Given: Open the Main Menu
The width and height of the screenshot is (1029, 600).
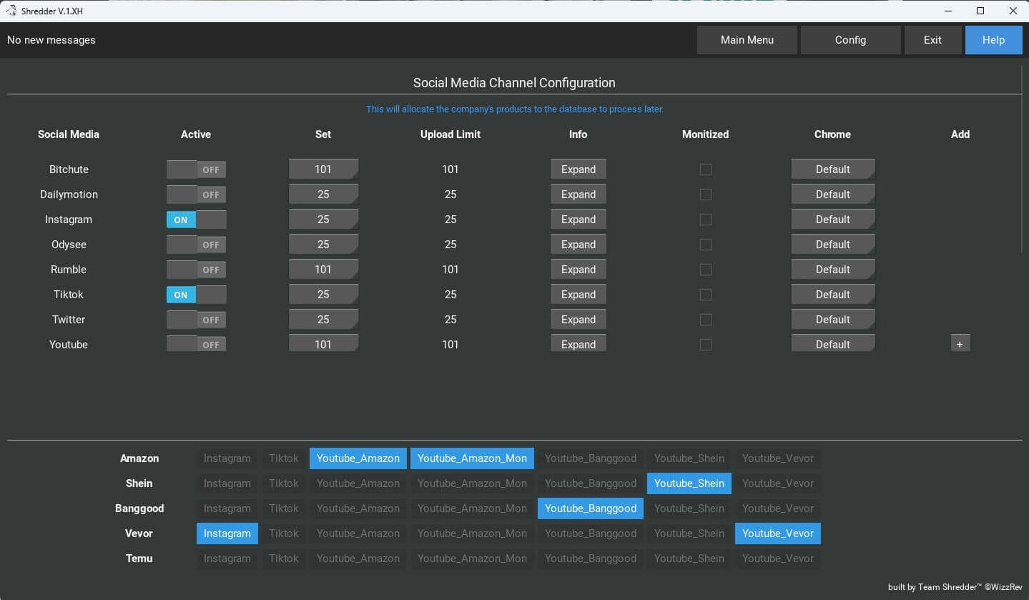Looking at the screenshot, I should click(747, 40).
